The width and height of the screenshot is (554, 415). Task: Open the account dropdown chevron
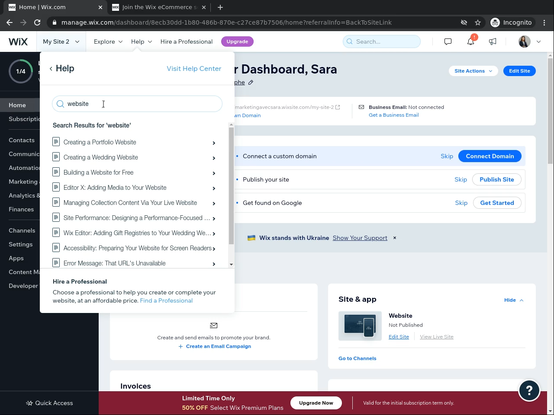(539, 41)
